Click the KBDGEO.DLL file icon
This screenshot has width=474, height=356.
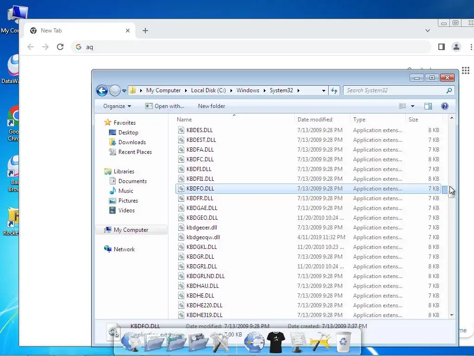click(181, 218)
